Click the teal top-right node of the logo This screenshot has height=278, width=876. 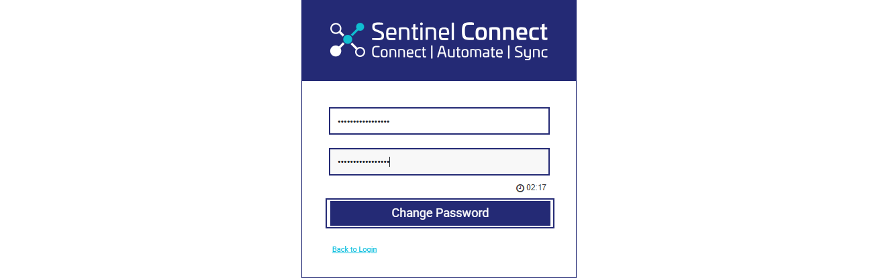[360, 27]
